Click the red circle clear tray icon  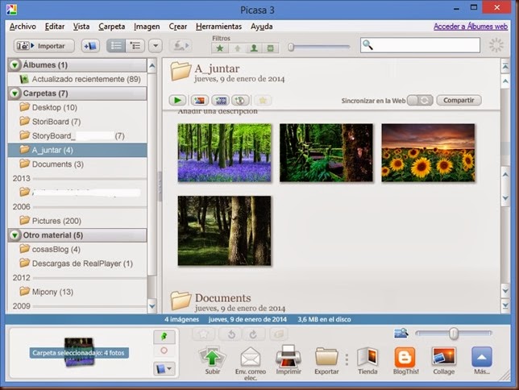164,351
